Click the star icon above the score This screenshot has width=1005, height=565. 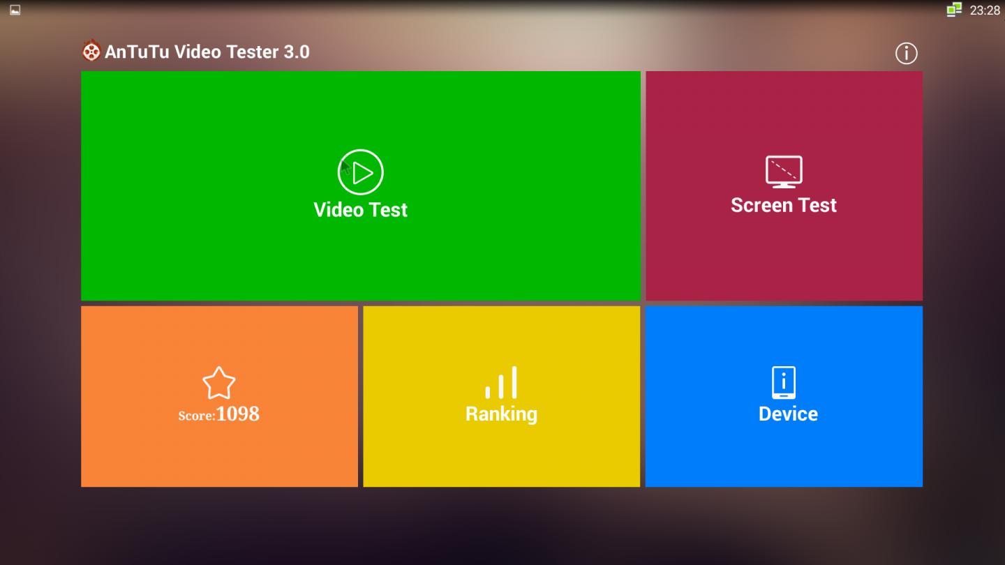[x=219, y=383]
